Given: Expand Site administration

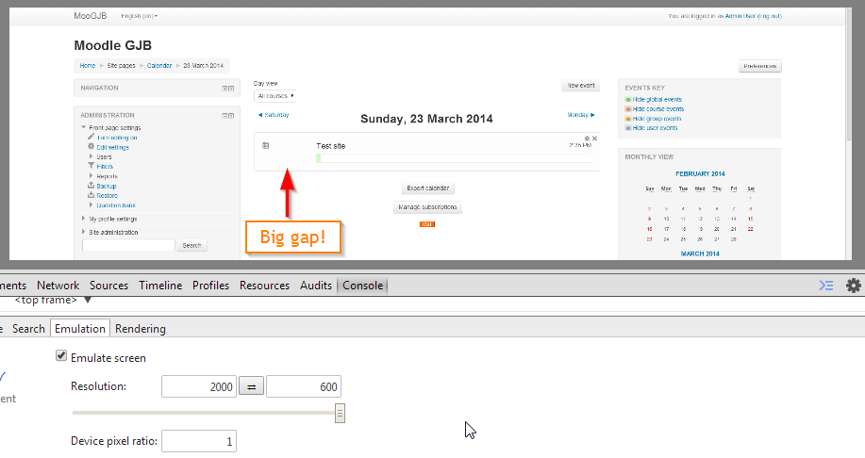Looking at the screenshot, I should pyautogui.click(x=83, y=232).
